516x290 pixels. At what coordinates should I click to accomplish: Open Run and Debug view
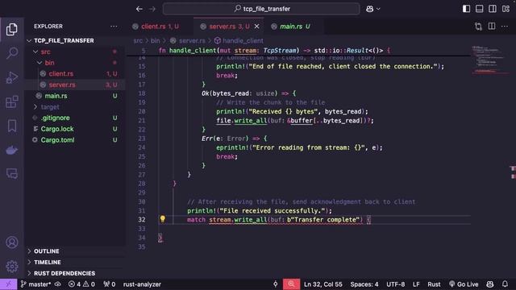click(x=12, y=77)
